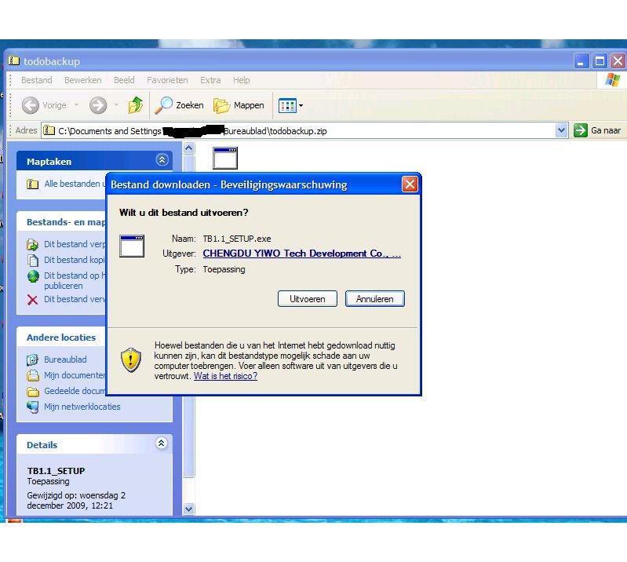This screenshot has height=562, width=627.
Task: Click the Mijn netwerklocaties network icon
Action: pos(33,407)
